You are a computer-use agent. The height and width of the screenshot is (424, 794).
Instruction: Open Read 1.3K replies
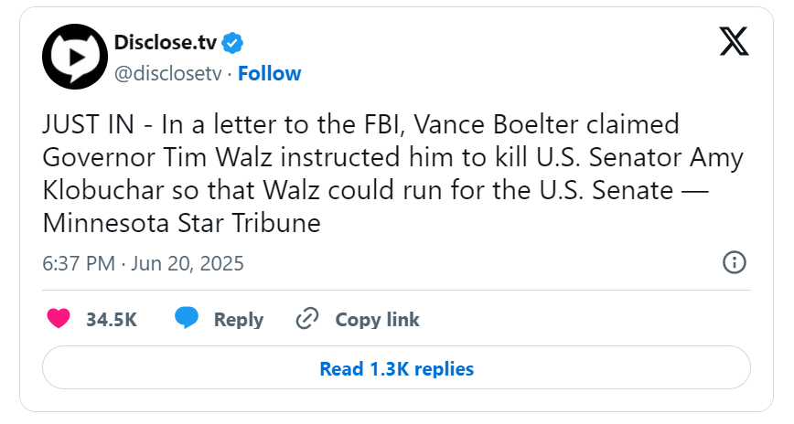[x=396, y=368]
